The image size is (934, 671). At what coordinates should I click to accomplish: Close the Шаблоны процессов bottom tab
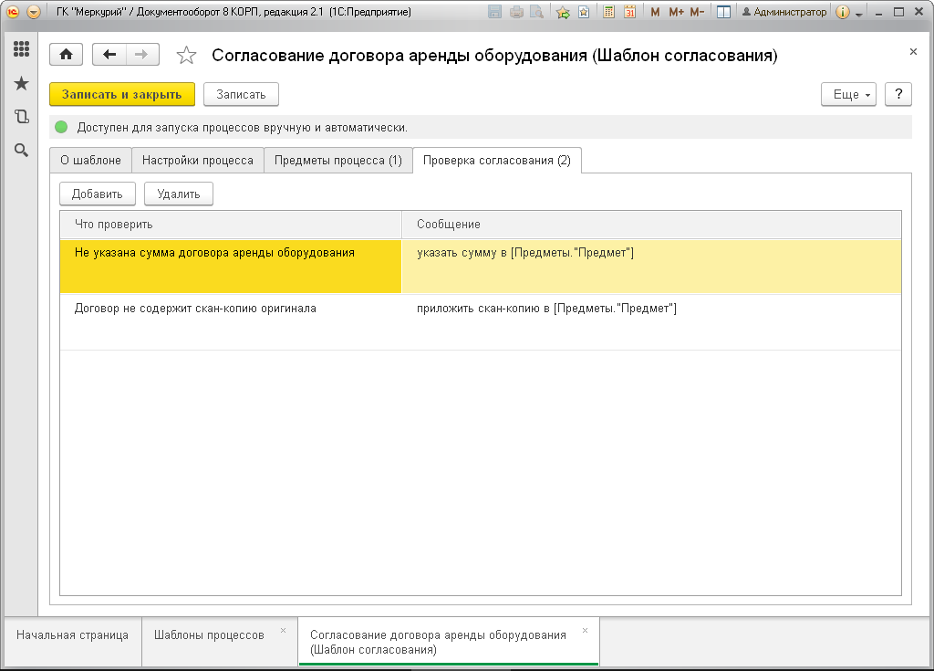click(284, 631)
